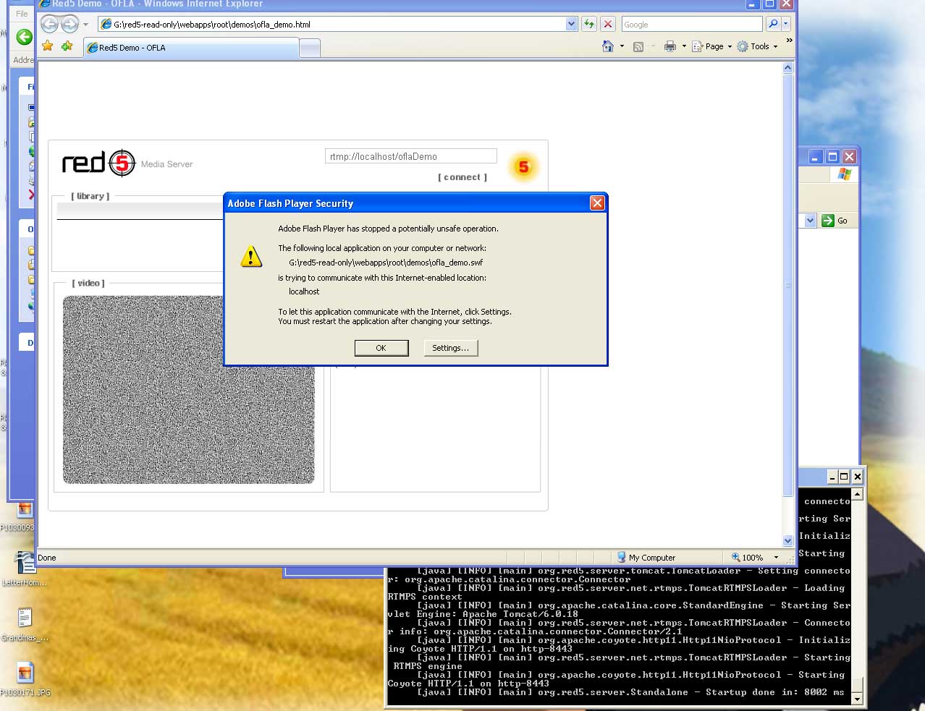Screen dimensions: 925x711
Task: Click OK in Flash Security dialog
Action: 381,348
